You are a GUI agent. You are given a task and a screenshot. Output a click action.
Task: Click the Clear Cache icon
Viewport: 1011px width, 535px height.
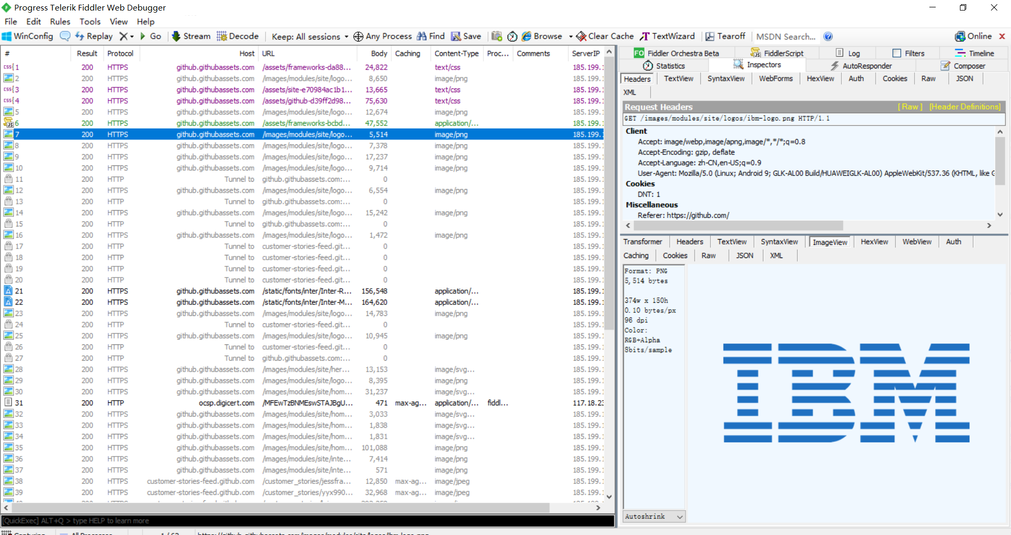coord(581,36)
